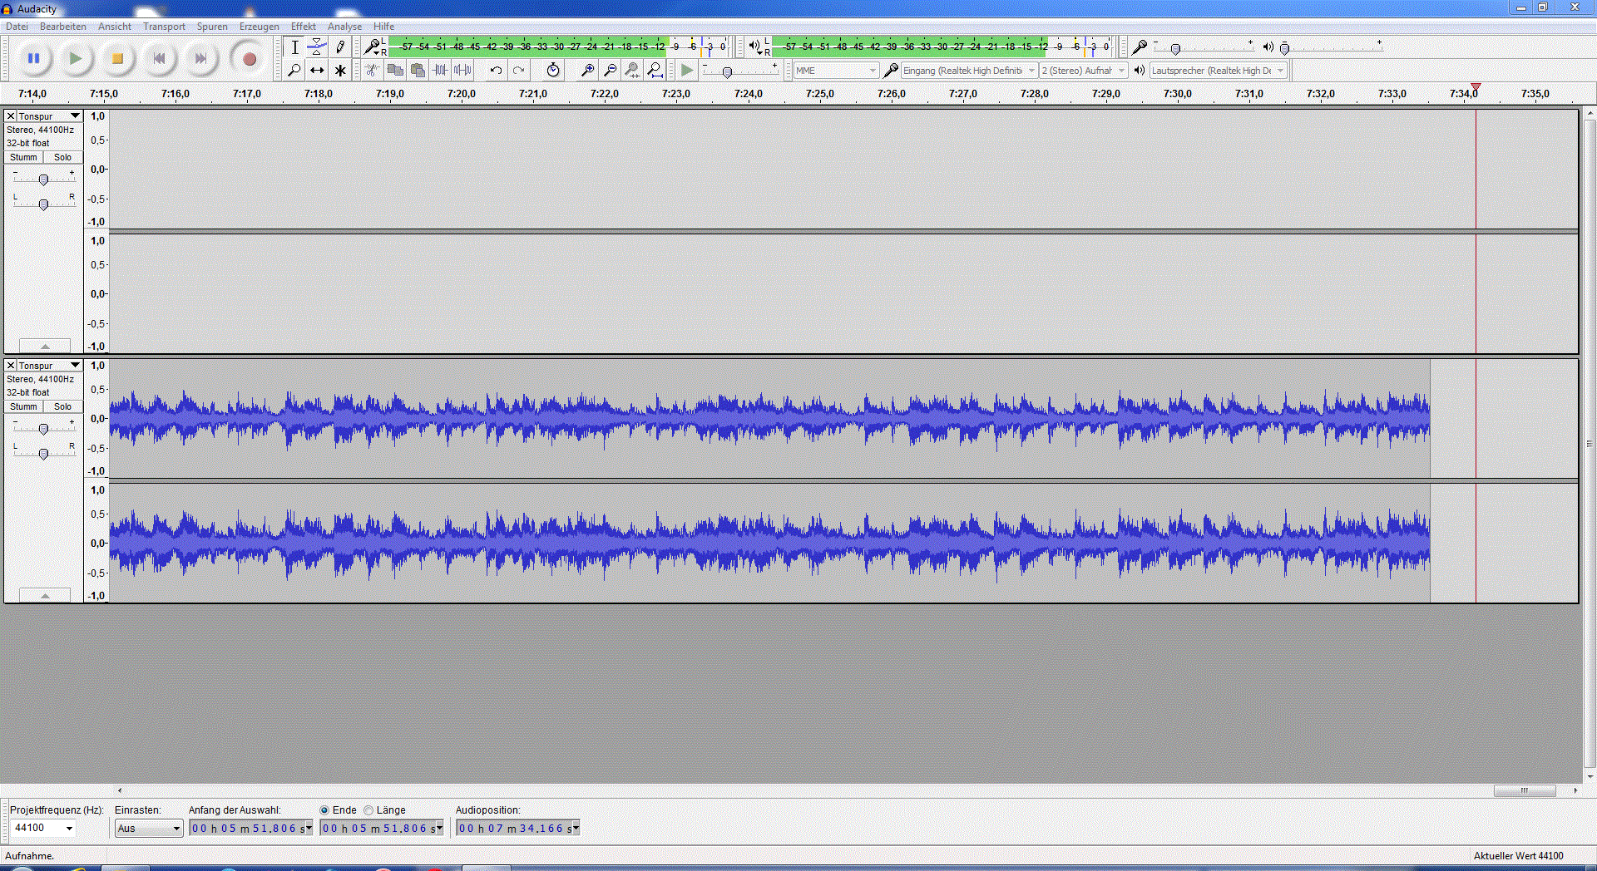Open the Einrasten Aus dropdown
The height and width of the screenshot is (871, 1597).
click(149, 829)
